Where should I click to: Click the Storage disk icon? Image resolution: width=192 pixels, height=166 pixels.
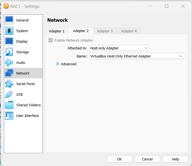point(9,52)
